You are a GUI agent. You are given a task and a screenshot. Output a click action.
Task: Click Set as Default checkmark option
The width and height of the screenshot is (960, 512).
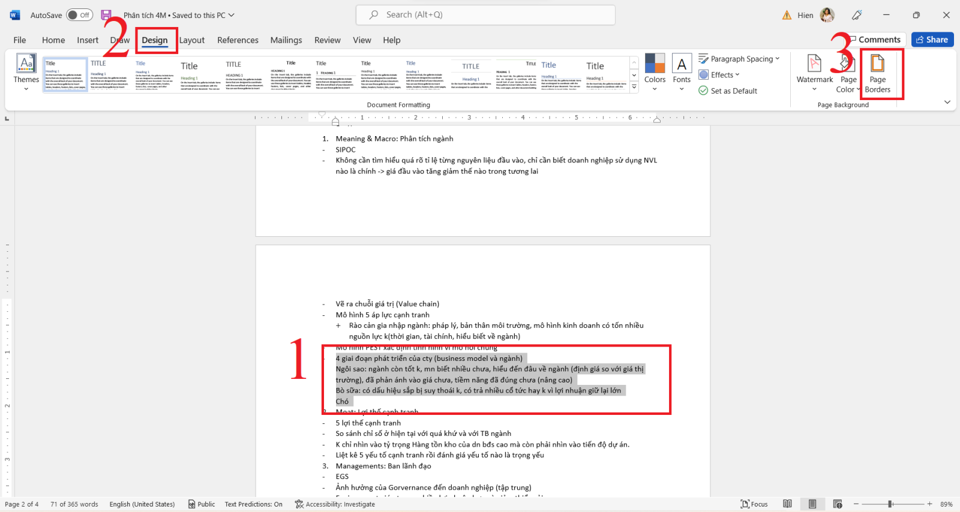[x=728, y=91]
